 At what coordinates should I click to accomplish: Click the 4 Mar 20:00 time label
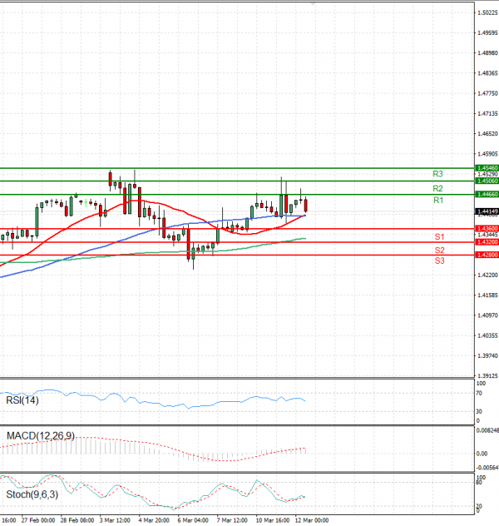[154, 520]
